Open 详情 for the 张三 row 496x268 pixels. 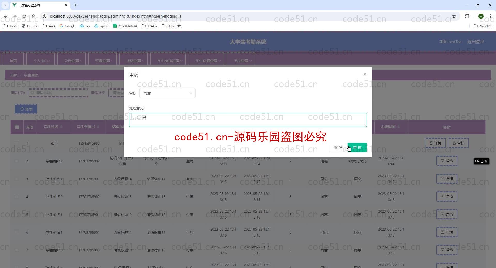coord(435,143)
